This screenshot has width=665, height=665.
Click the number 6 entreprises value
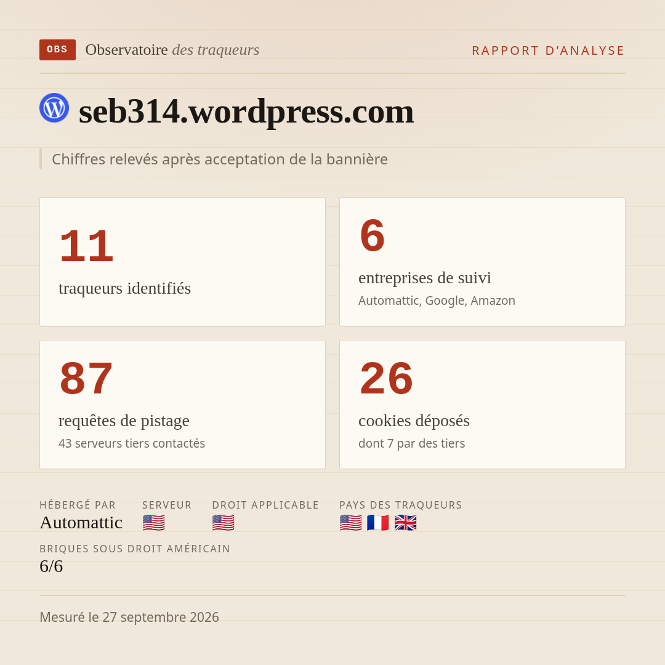point(372,235)
